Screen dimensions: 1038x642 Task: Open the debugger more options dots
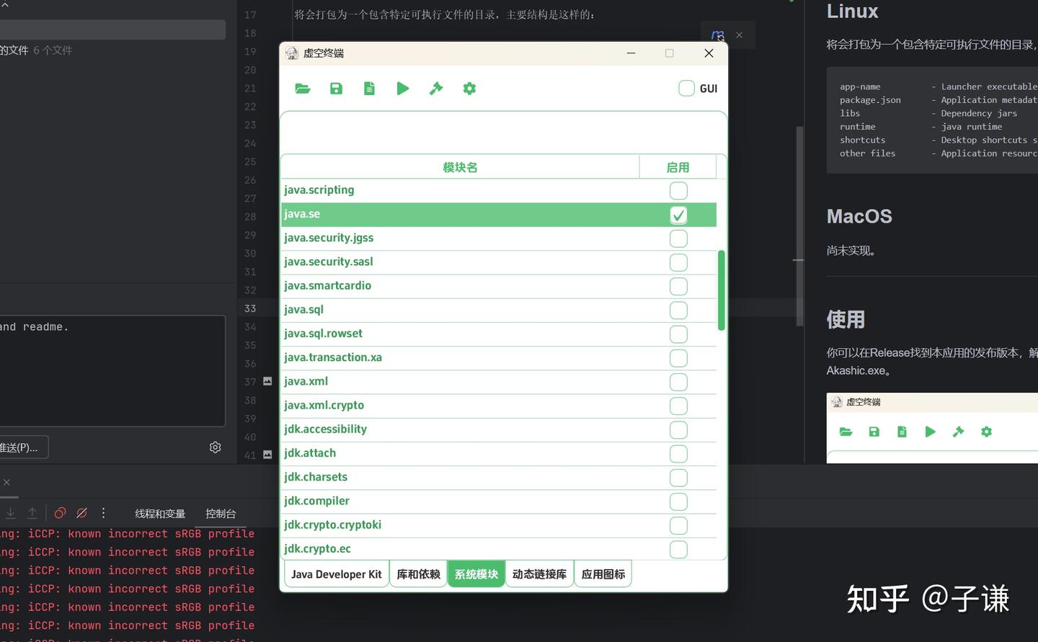point(103,513)
